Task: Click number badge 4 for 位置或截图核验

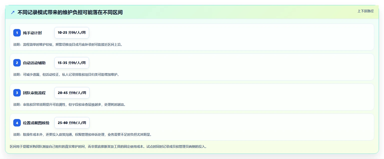Action: 17,123
